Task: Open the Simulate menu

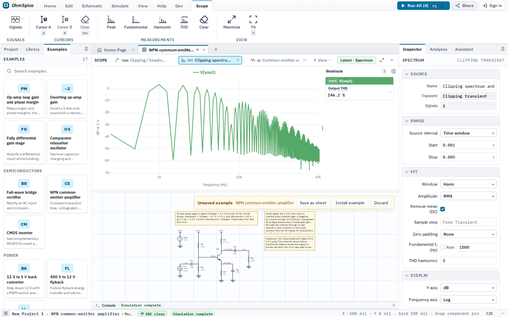Action: [x=120, y=6]
